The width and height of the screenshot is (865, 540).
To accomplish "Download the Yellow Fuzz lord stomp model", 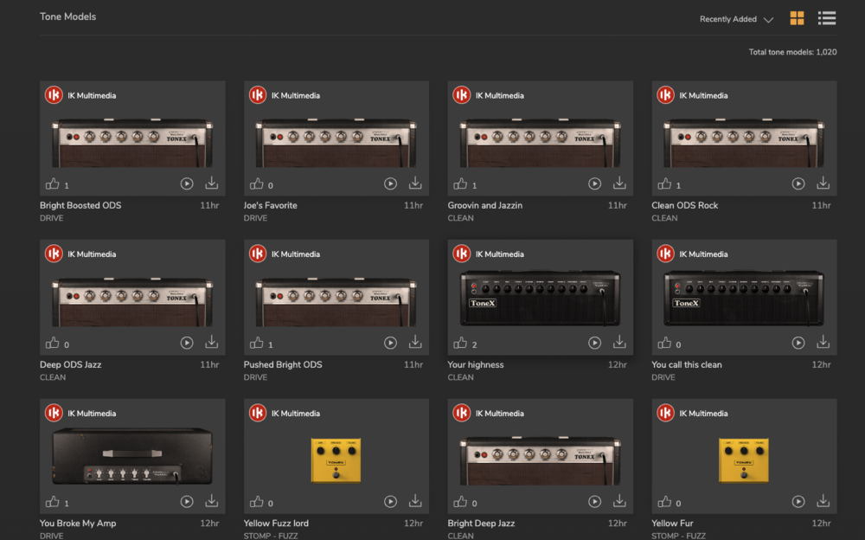I will coord(415,501).
